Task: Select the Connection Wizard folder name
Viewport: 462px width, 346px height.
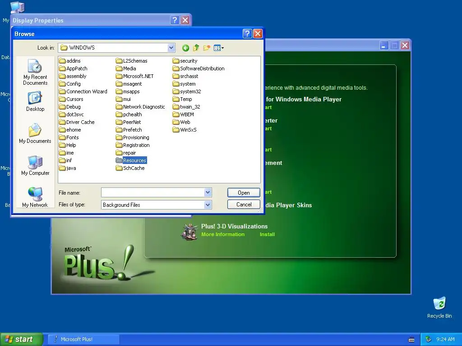Action: pyautogui.click(x=87, y=91)
